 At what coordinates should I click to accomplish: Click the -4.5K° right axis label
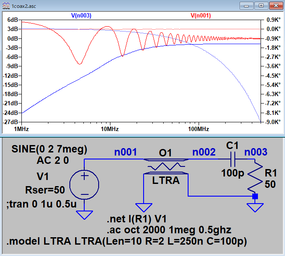click(x=273, y=76)
